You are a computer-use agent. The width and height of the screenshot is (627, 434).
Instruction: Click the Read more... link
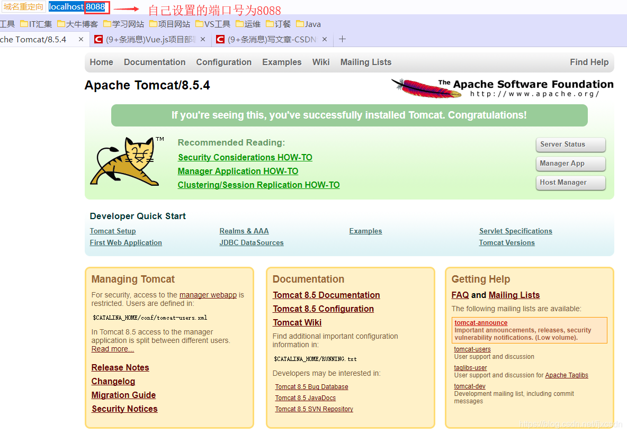click(x=113, y=349)
